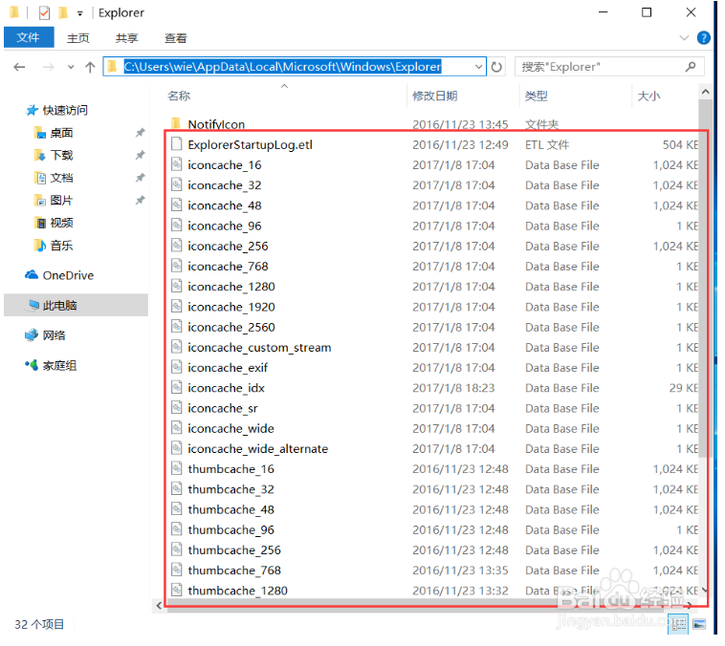Screen dimensions: 725x646
Task: Select the iconcache_2560 file
Action: click(231, 327)
